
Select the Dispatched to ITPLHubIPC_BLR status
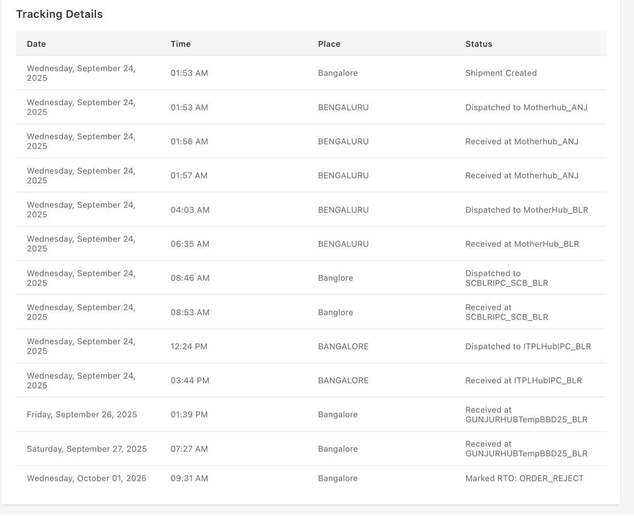pyautogui.click(x=528, y=347)
